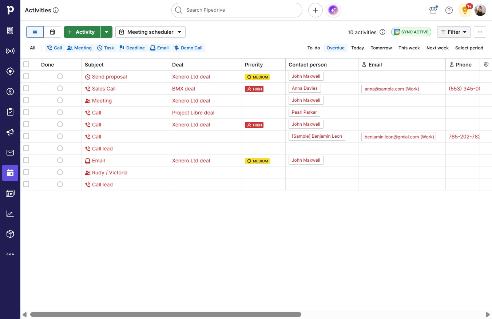Select the Tomorrow time filter
Image resolution: width=492 pixels, height=319 pixels.
click(381, 48)
